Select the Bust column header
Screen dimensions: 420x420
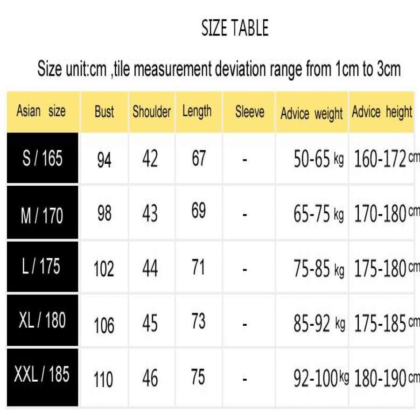(x=104, y=112)
